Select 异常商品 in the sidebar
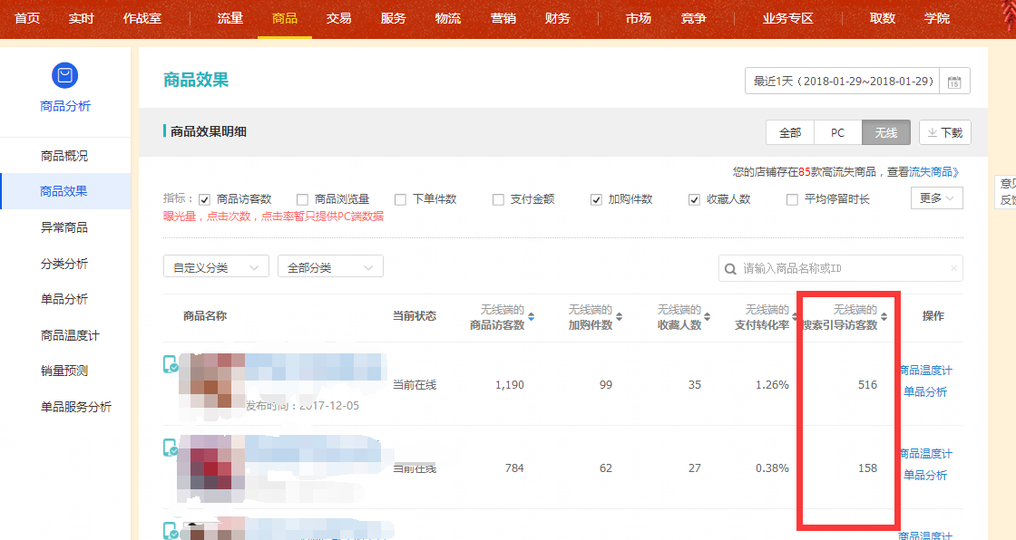1016x540 pixels. 64,227
